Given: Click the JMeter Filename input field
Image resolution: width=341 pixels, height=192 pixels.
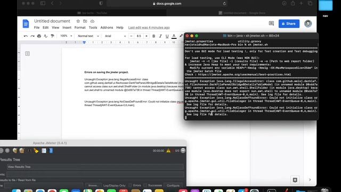Looking at the screenshot, I should pyautogui.click(x=44, y=186).
